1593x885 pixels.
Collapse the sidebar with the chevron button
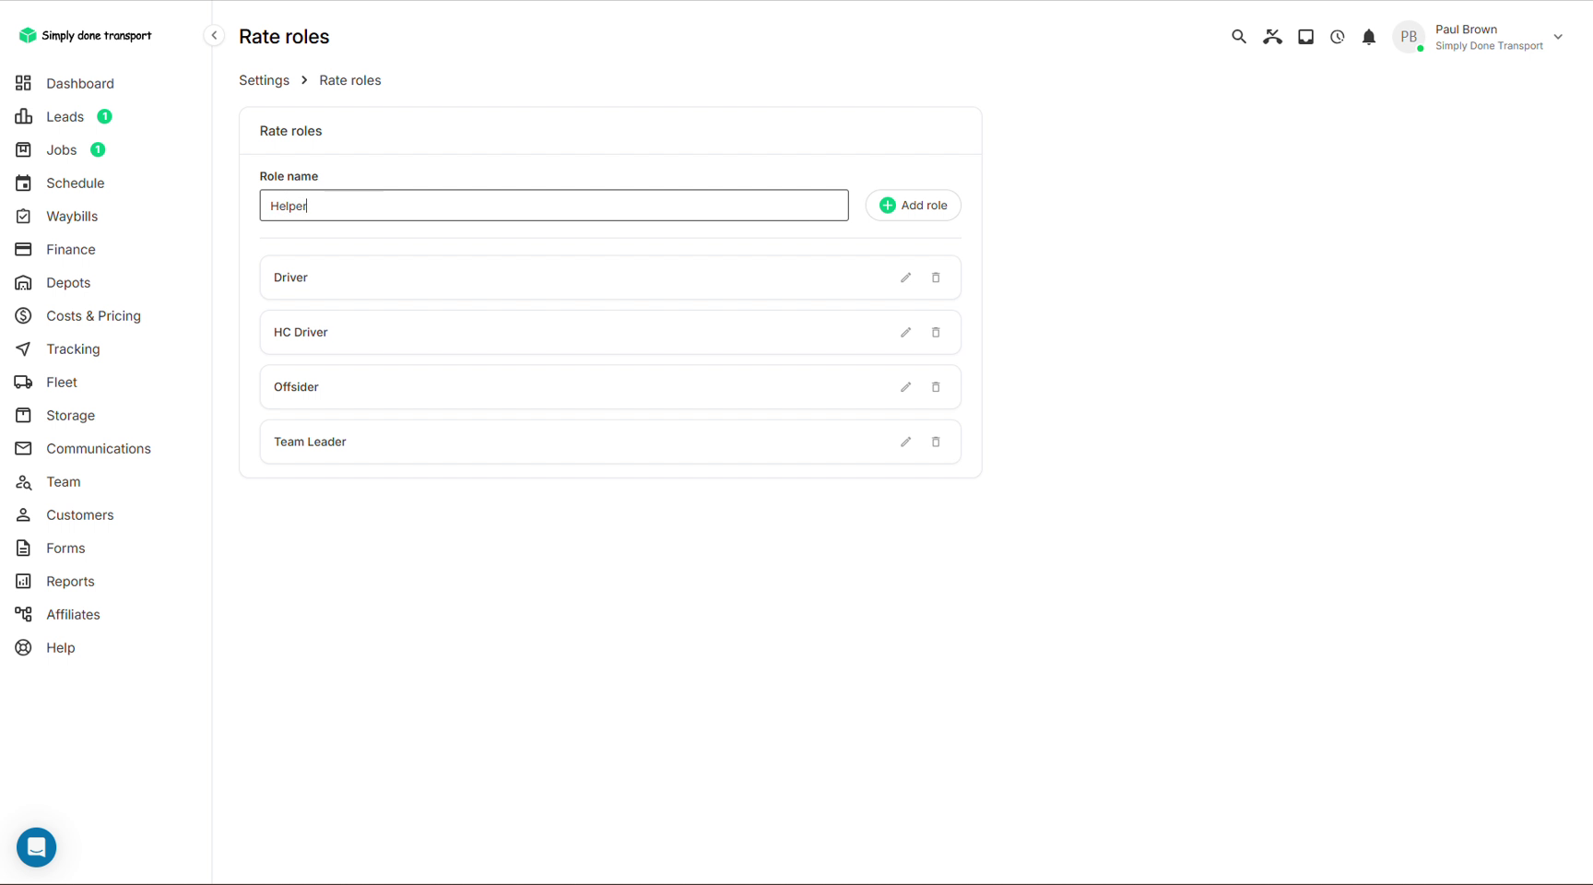click(x=214, y=35)
